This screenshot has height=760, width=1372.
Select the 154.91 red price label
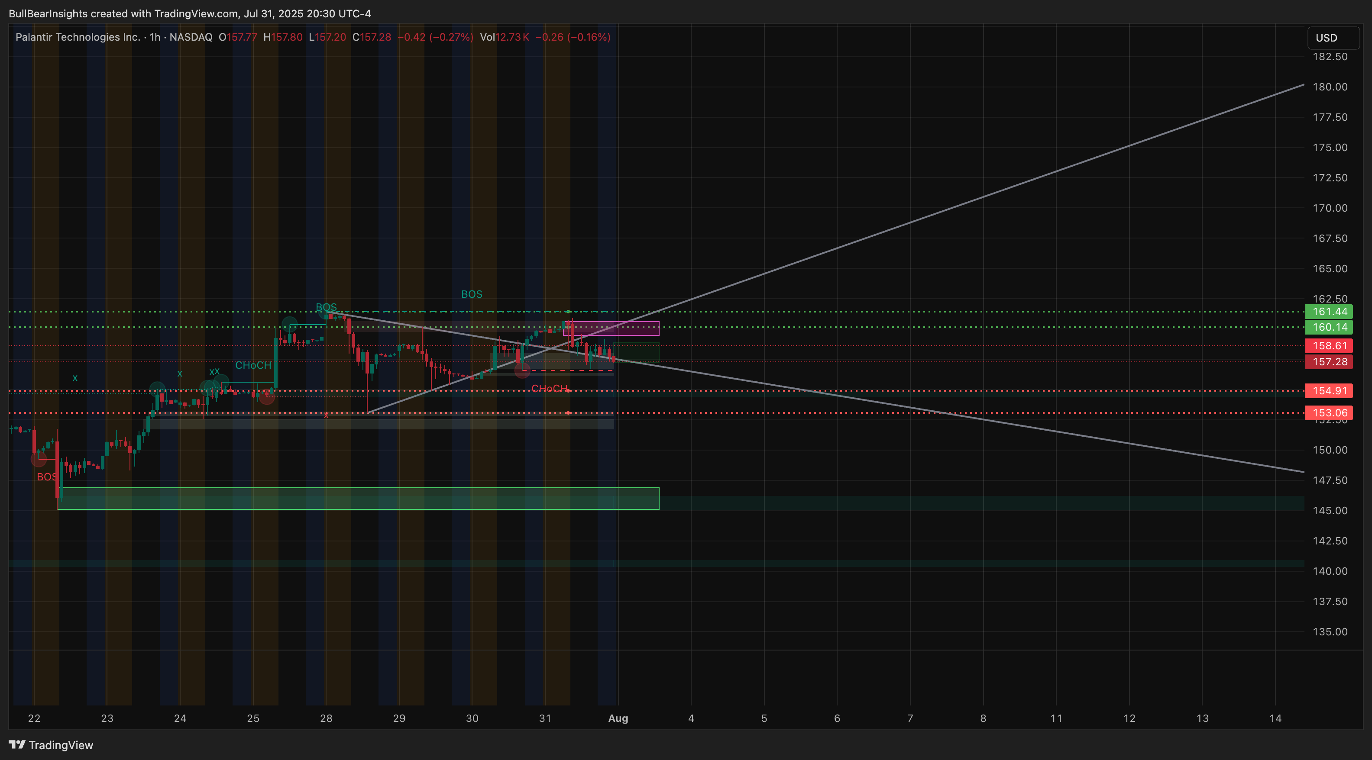[x=1329, y=391]
